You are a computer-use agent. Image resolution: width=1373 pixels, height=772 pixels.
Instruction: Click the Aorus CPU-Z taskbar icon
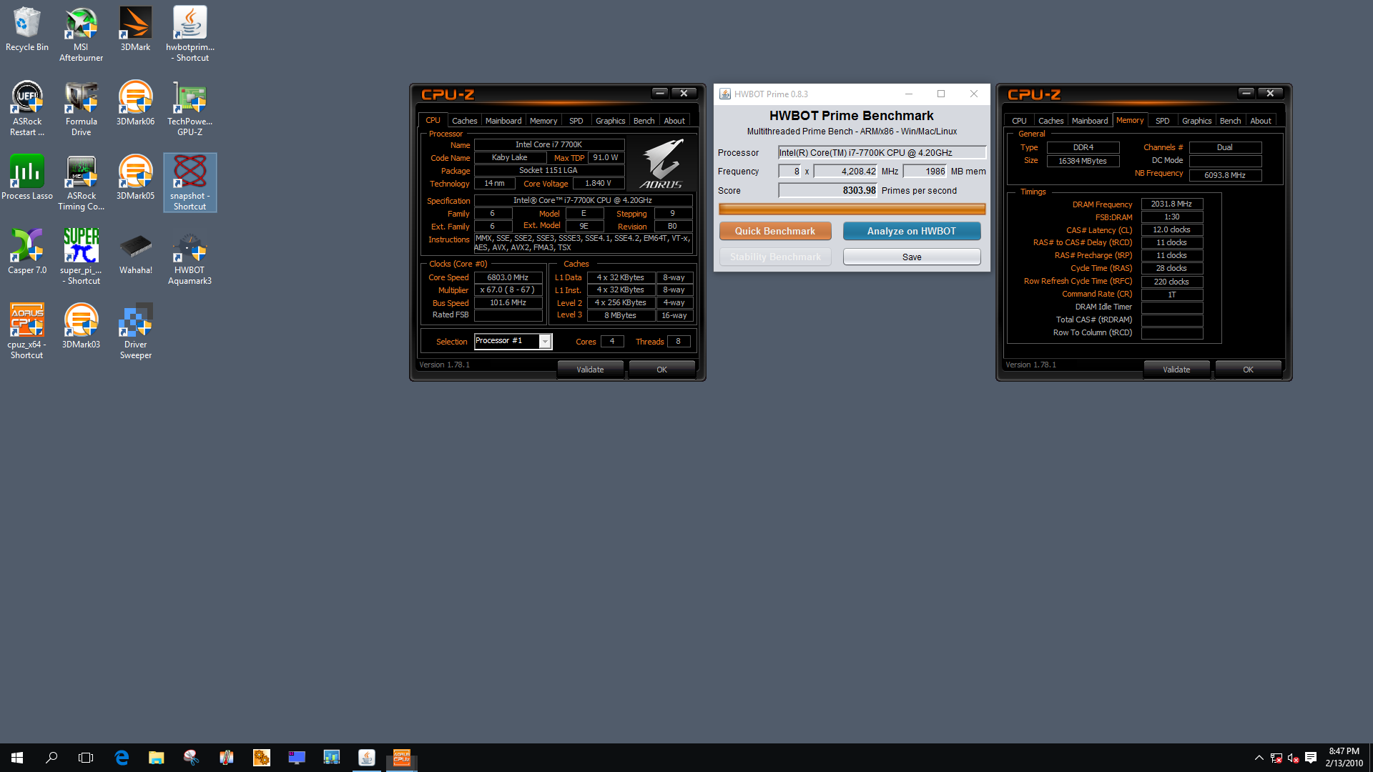402,758
